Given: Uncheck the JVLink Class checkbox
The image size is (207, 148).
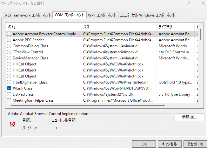Looking at the screenshot, I should (9, 88).
